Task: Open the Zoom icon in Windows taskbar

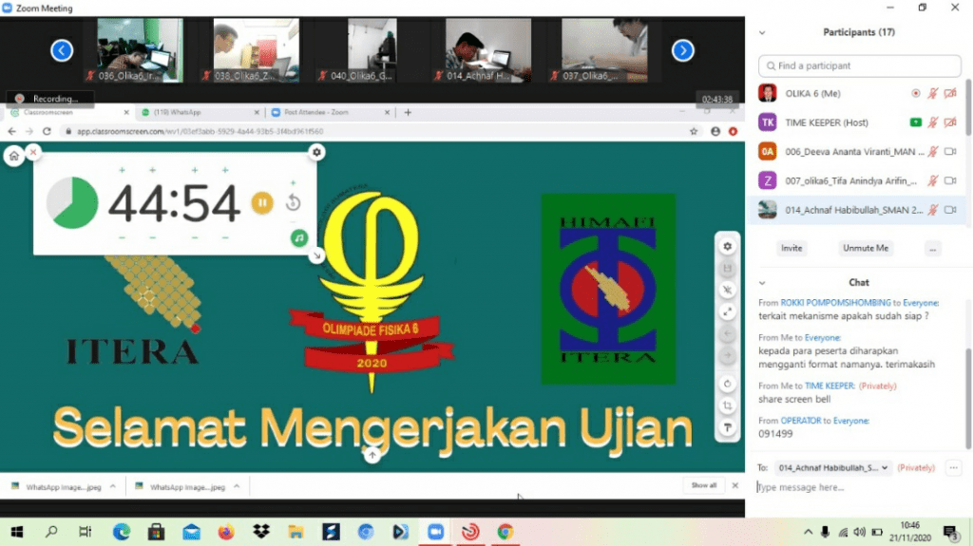Action: click(x=435, y=532)
